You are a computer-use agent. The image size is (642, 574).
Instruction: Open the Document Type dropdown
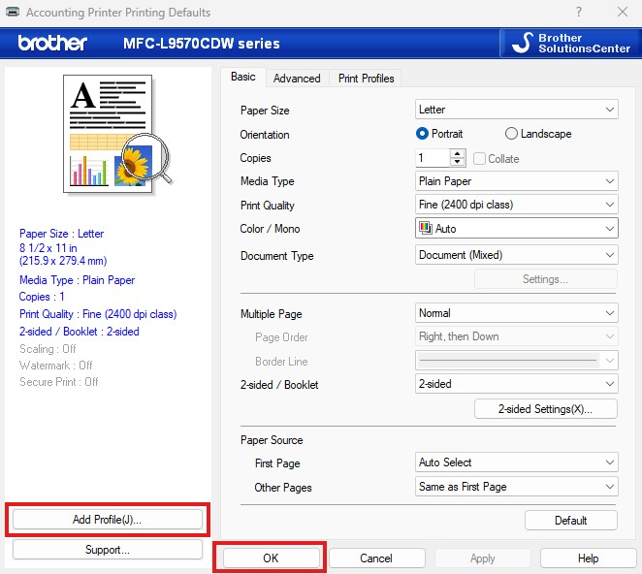pos(516,255)
